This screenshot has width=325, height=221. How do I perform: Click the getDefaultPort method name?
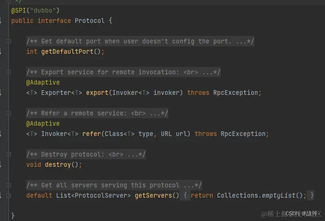coord(67,51)
